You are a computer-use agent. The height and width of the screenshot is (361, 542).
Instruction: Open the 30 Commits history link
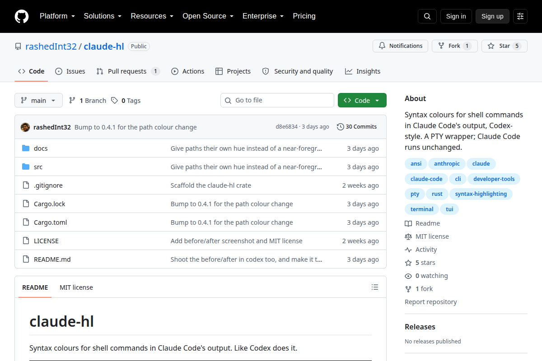tap(357, 127)
